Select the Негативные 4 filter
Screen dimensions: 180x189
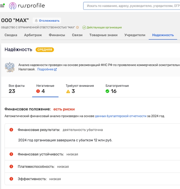(x=45, y=89)
